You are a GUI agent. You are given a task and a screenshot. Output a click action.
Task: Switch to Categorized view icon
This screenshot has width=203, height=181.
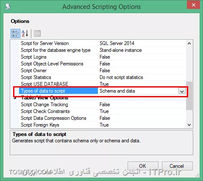pyautogui.click(x=15, y=34)
